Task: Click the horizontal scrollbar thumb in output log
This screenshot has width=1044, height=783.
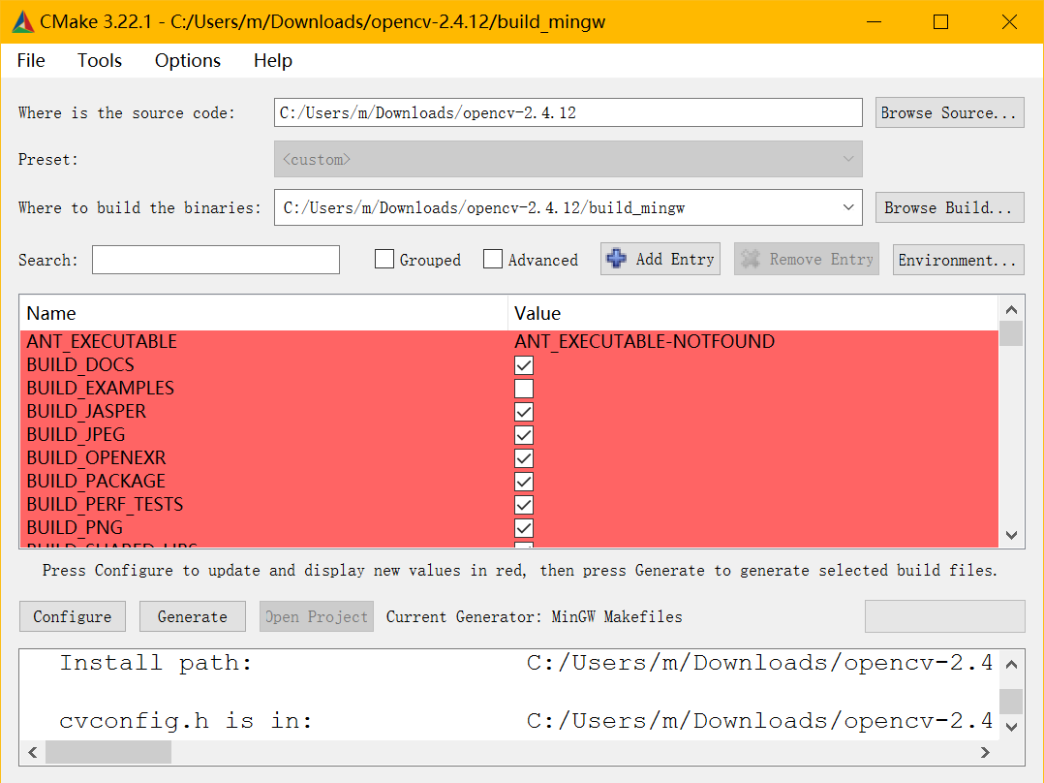Action: [107, 752]
